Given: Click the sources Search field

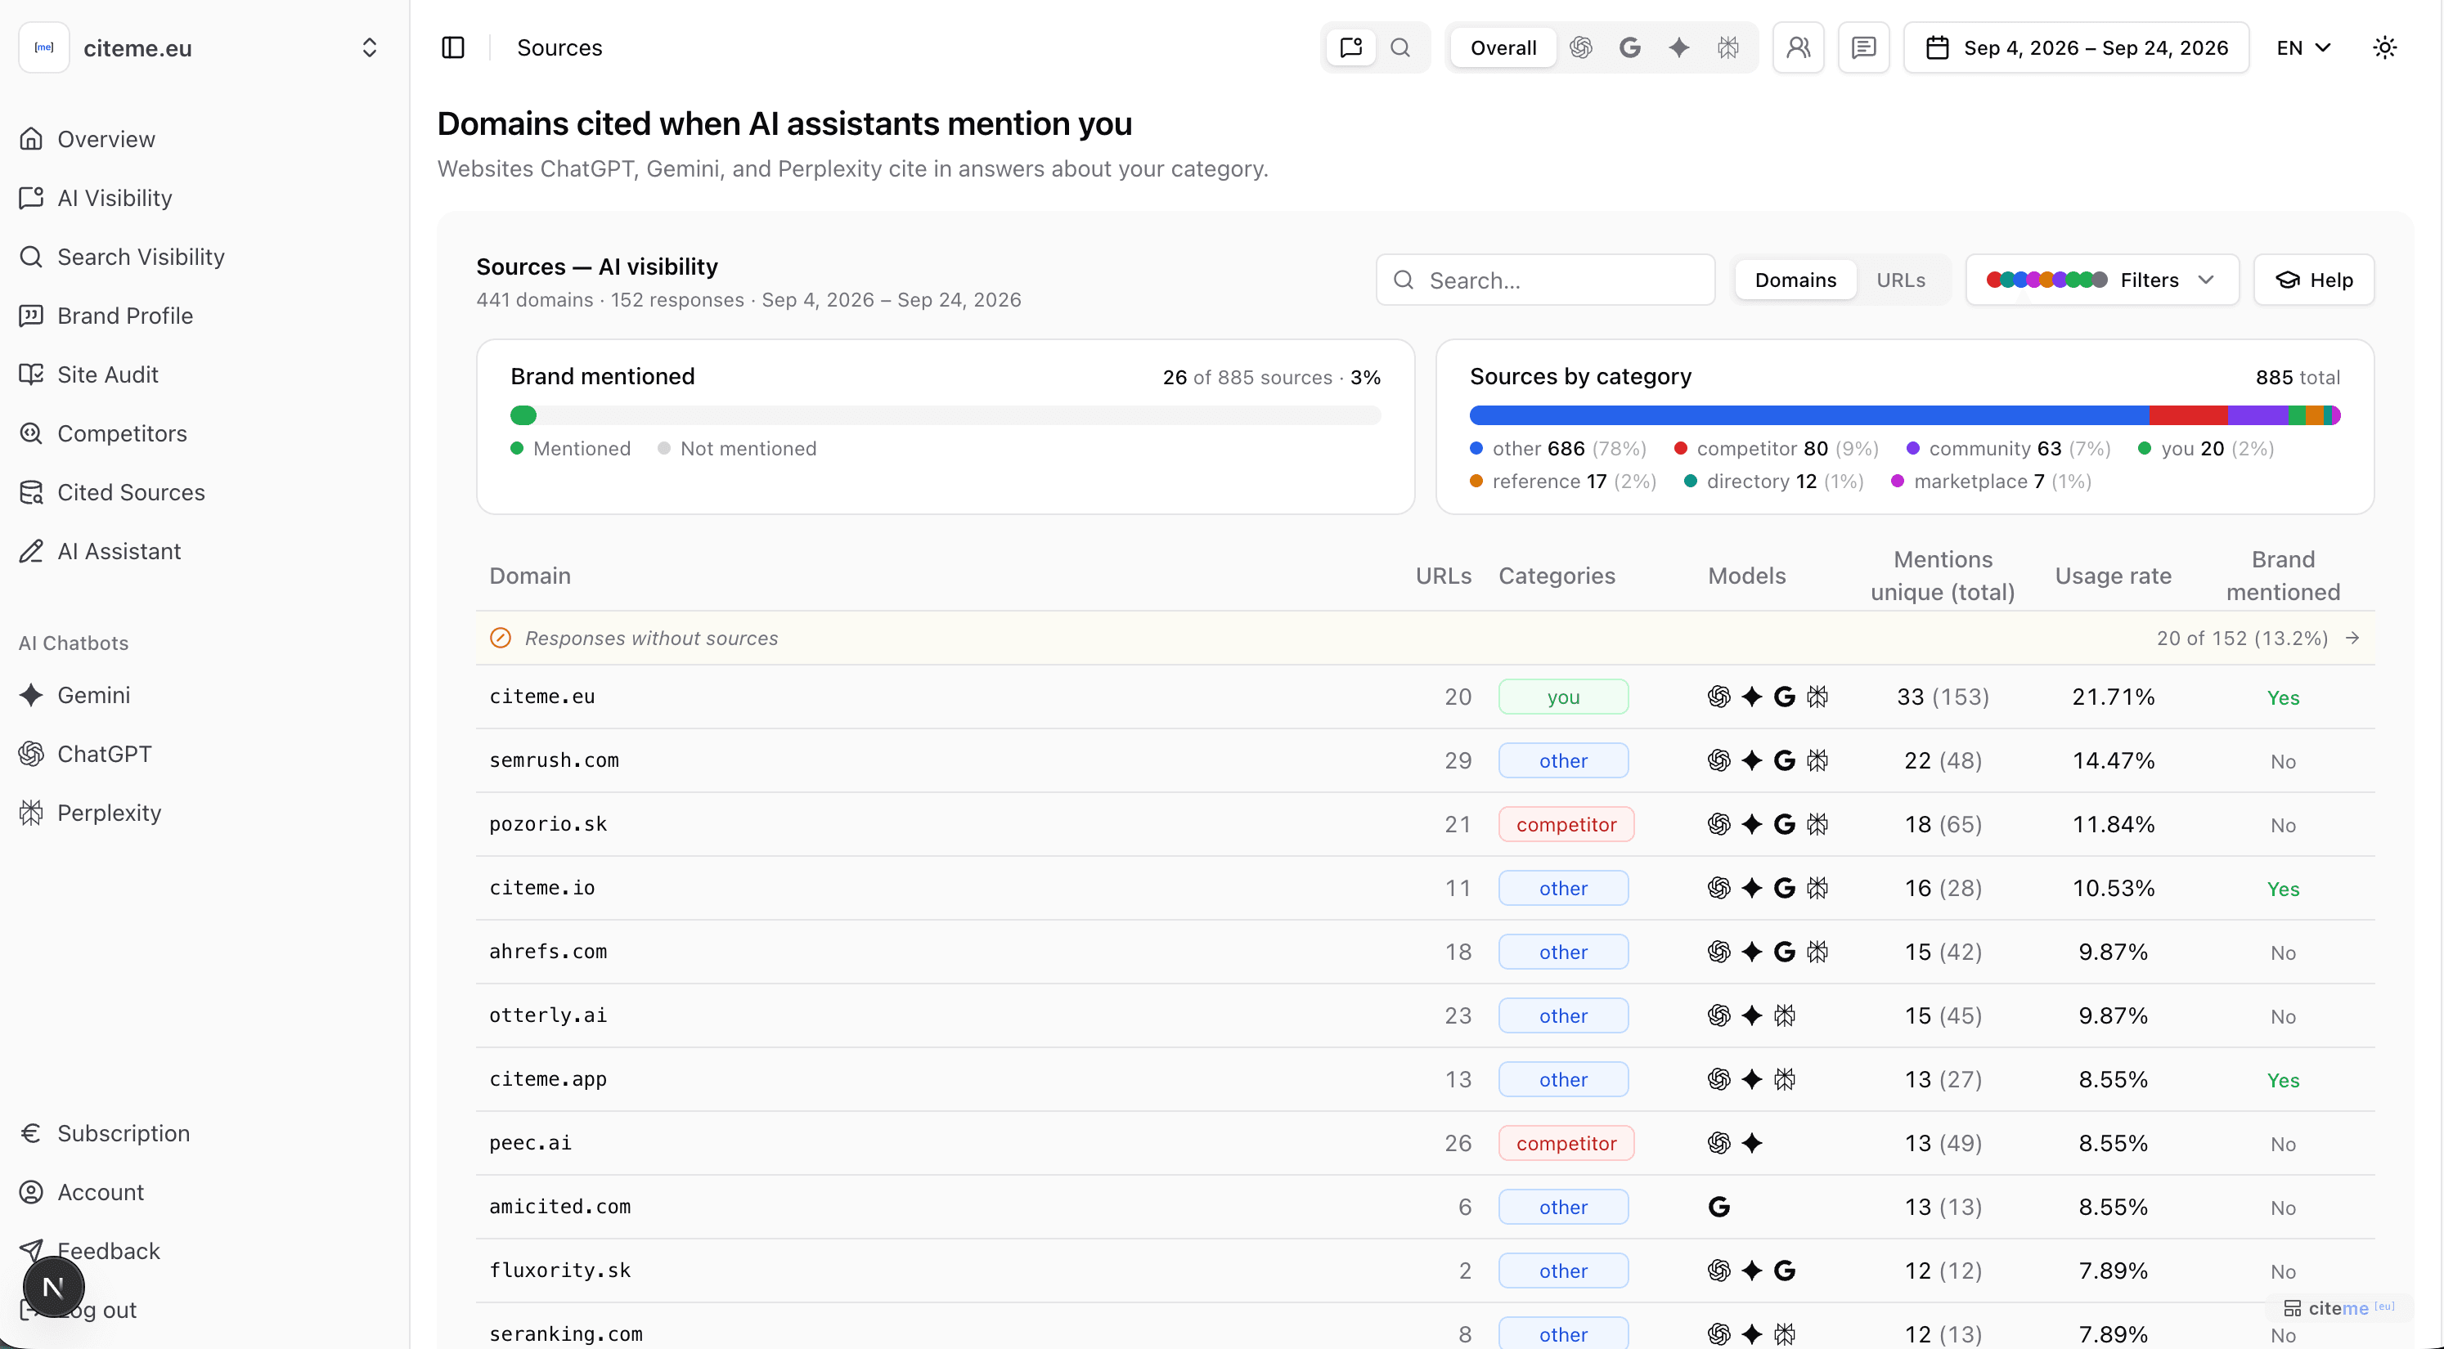Looking at the screenshot, I should pos(1546,280).
